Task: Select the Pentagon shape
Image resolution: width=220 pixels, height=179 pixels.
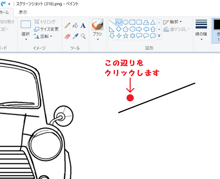Action: pyautogui.click(x=125, y=29)
